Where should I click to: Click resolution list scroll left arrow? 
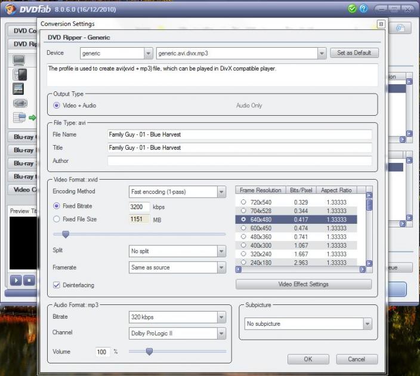click(239, 269)
